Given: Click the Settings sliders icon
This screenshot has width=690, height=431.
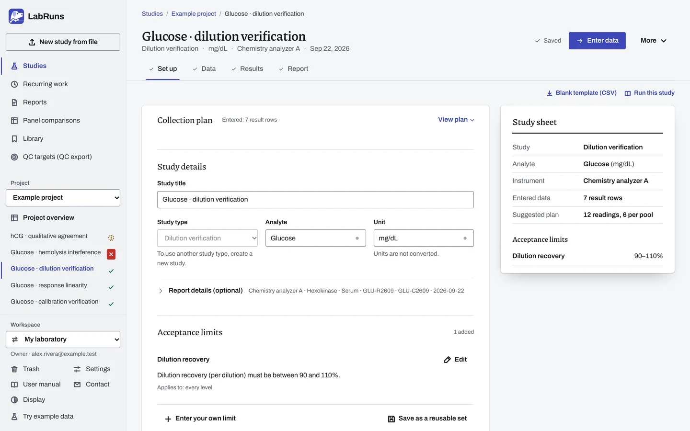Looking at the screenshot, I should pyautogui.click(x=77, y=369).
